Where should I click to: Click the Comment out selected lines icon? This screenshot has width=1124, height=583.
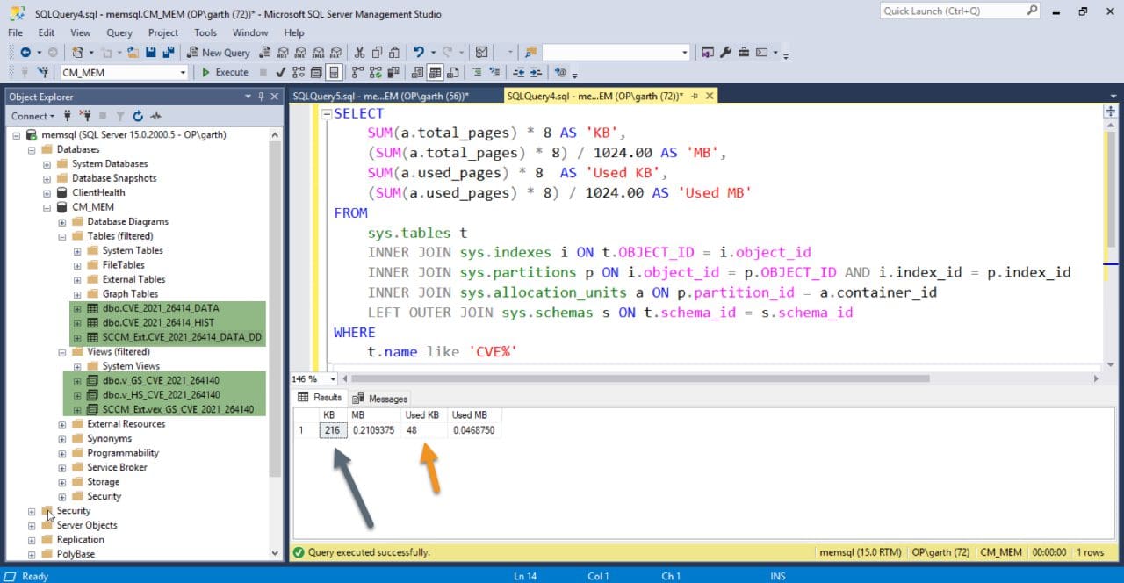477,72
